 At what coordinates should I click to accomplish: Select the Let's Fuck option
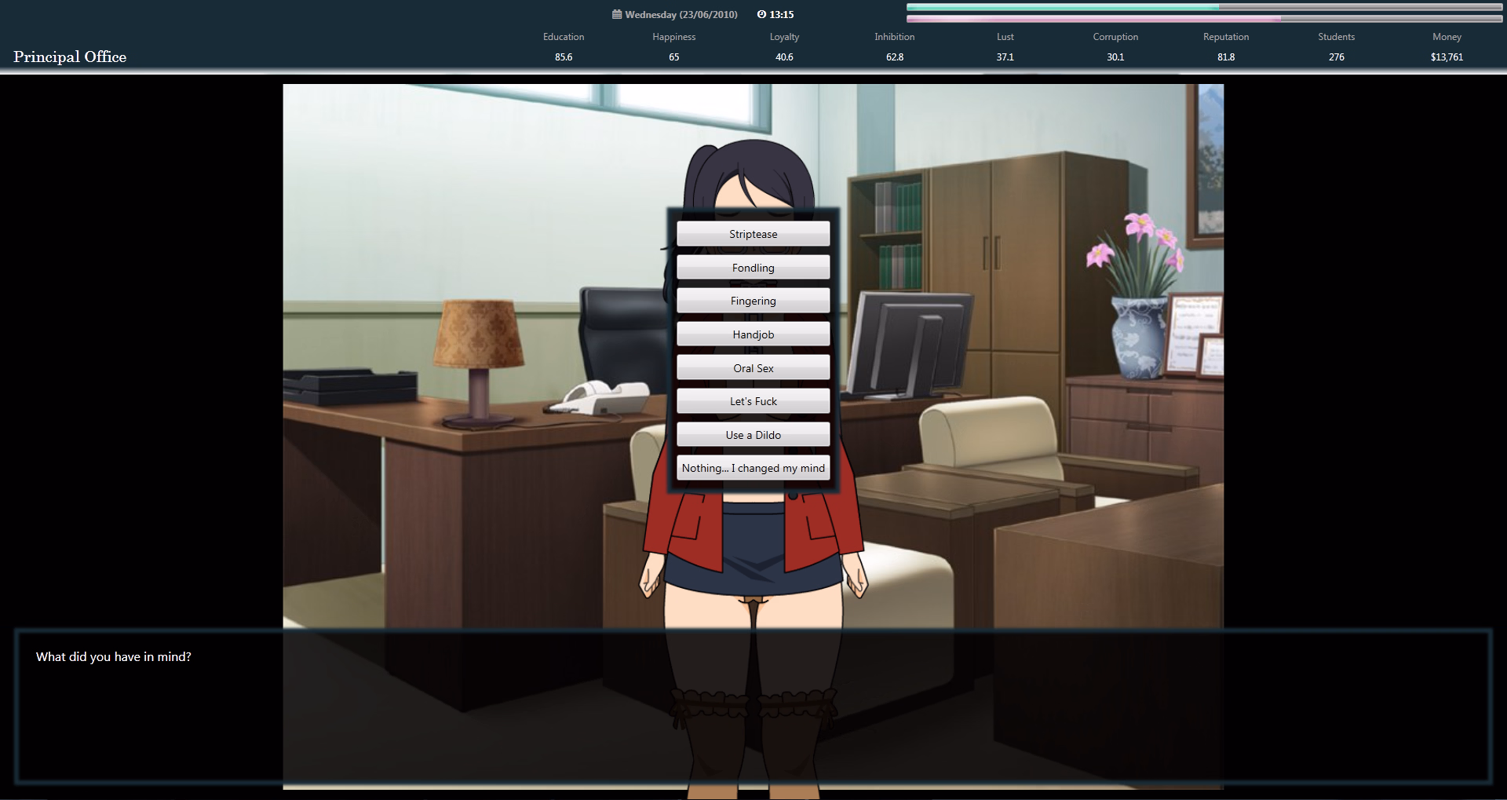[753, 400]
